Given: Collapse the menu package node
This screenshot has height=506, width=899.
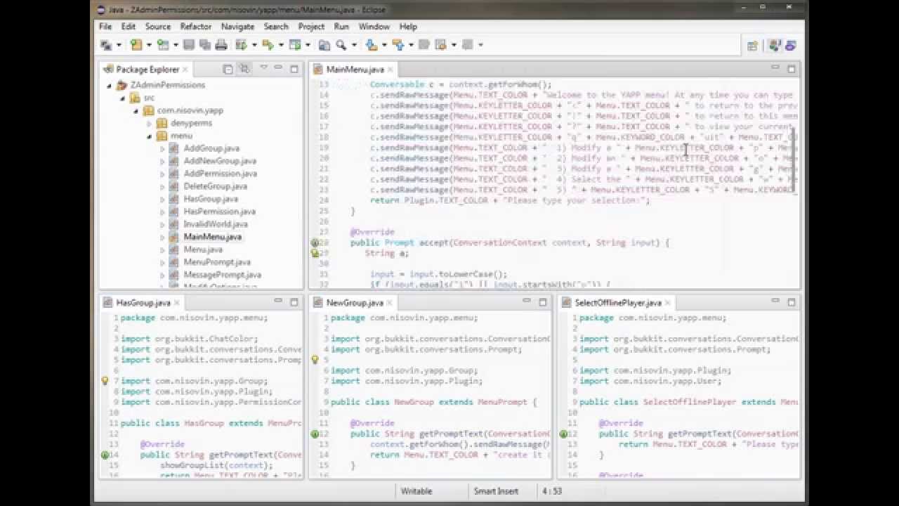Looking at the screenshot, I should [149, 136].
